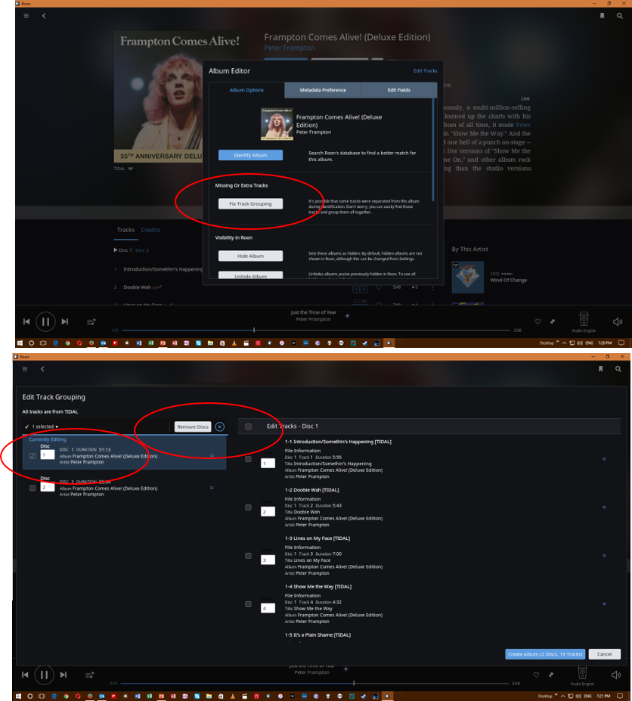Viewport: 632px width, 701px height.
Task: Click the Album Editor vertical scrollbar
Action: coord(432,150)
